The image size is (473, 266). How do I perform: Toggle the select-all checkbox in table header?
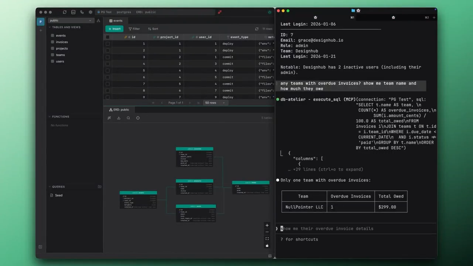[x=108, y=37]
